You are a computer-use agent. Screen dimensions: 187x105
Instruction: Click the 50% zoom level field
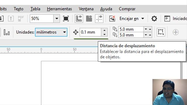(41, 19)
